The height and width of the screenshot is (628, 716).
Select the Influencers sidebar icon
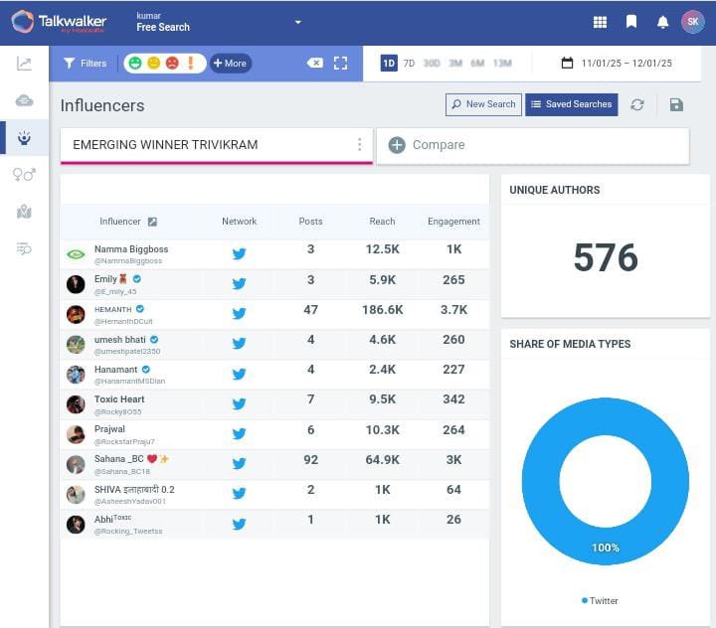[x=24, y=137]
